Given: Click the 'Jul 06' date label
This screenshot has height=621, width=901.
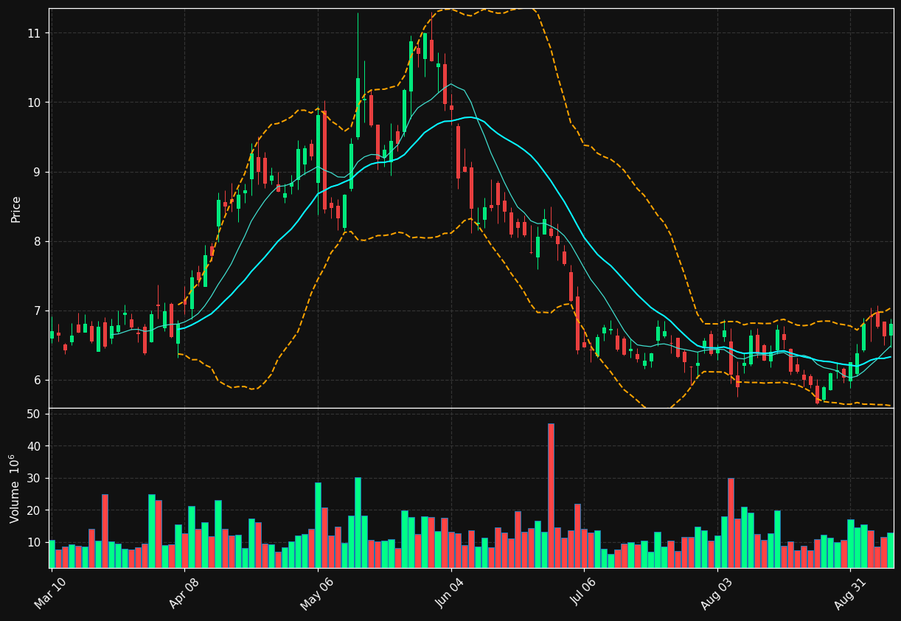Looking at the screenshot, I should tap(583, 593).
